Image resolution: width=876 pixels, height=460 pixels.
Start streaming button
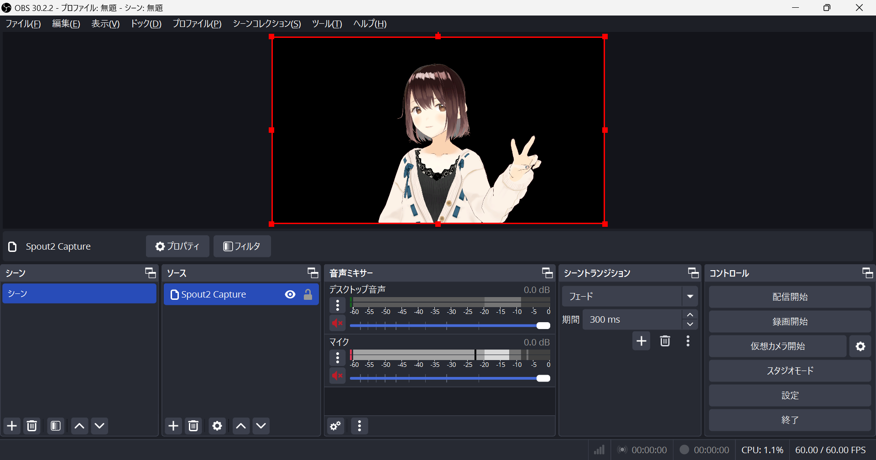(790, 297)
